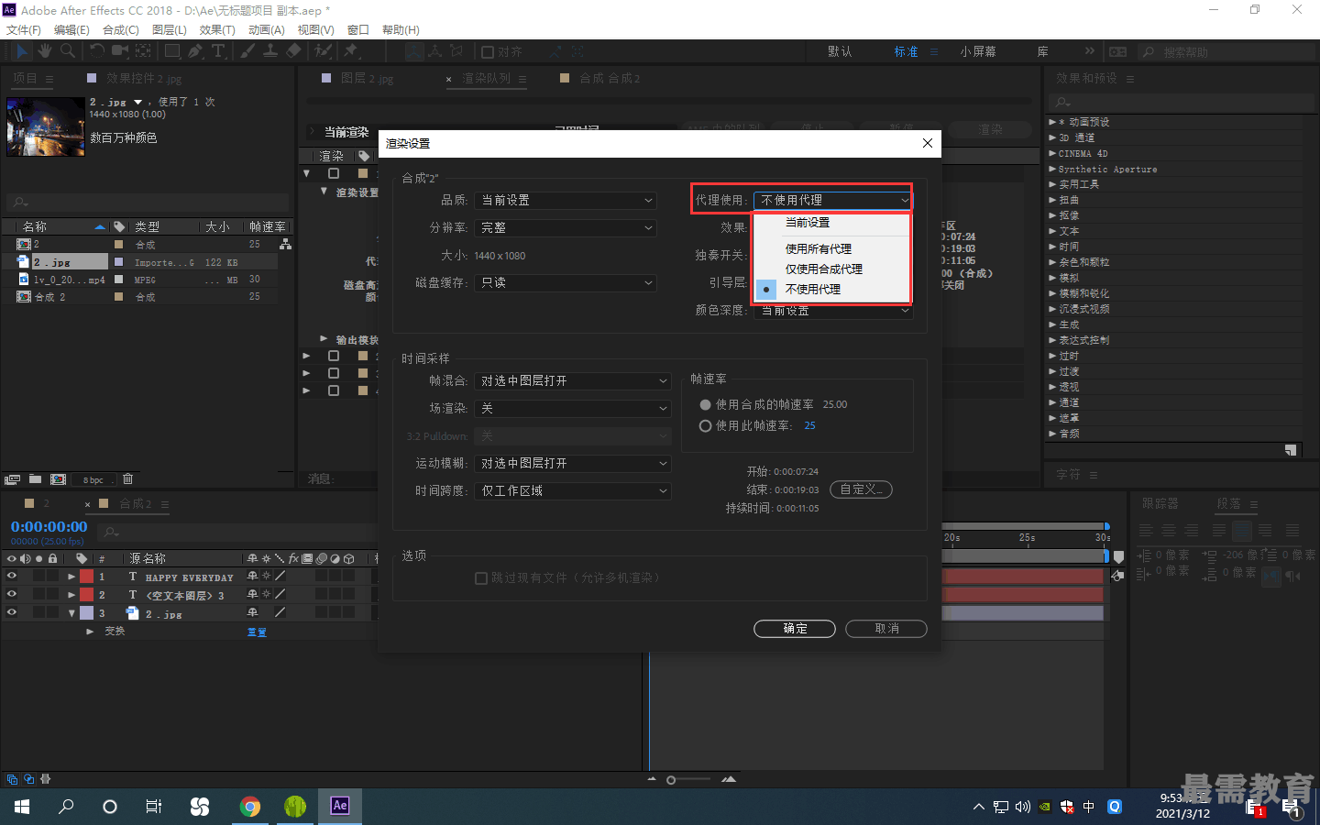Create a new folder in Project panel

[x=35, y=479]
